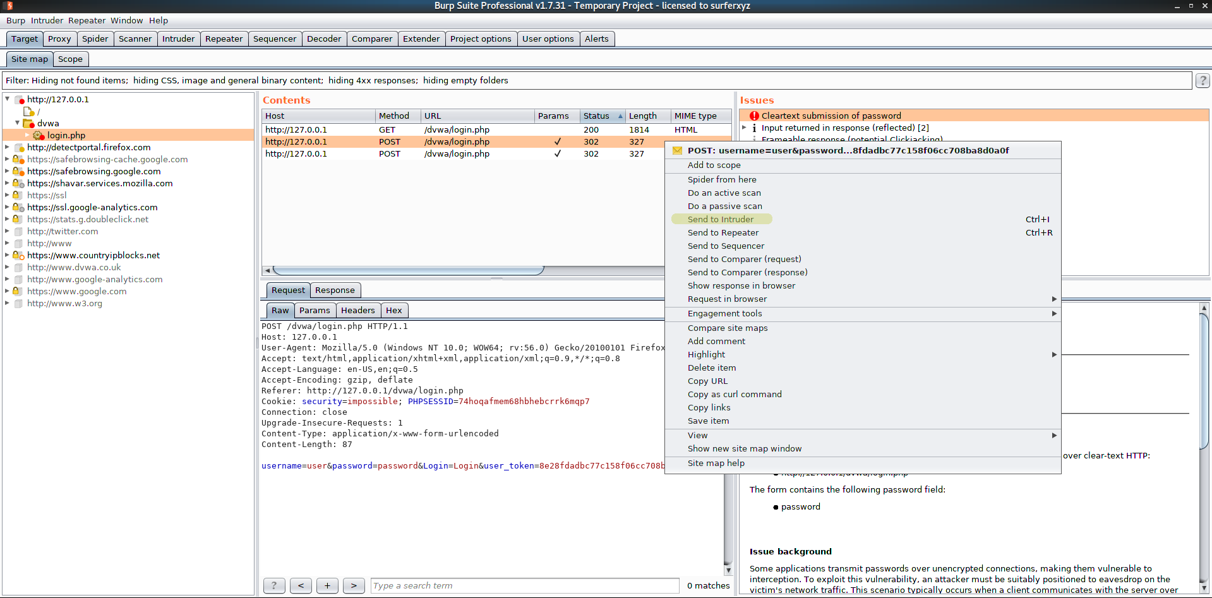Select the last POST /dvwa/login.php row
Image resolution: width=1212 pixels, height=598 pixels.
click(464, 153)
